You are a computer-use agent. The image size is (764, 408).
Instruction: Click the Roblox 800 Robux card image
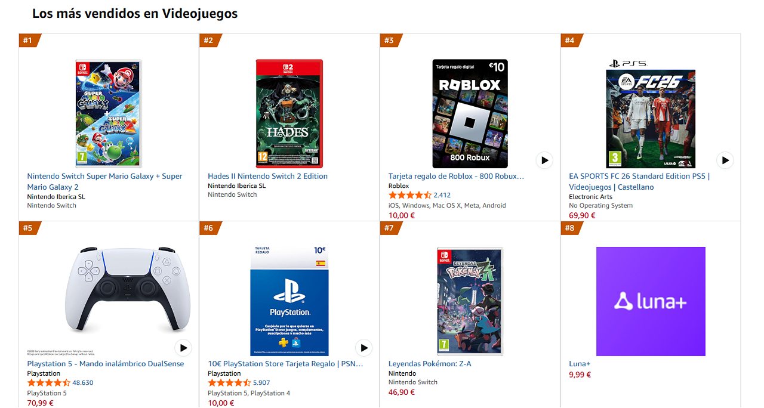coord(470,113)
